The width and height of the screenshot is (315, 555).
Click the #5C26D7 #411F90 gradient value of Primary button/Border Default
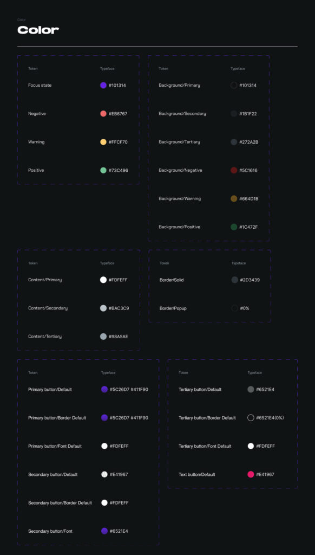[x=129, y=418]
